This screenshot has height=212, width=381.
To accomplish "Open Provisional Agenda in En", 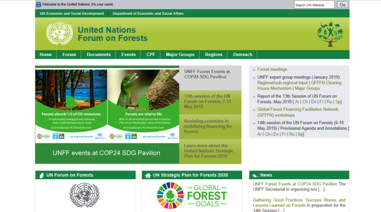I will tap(276, 134).
